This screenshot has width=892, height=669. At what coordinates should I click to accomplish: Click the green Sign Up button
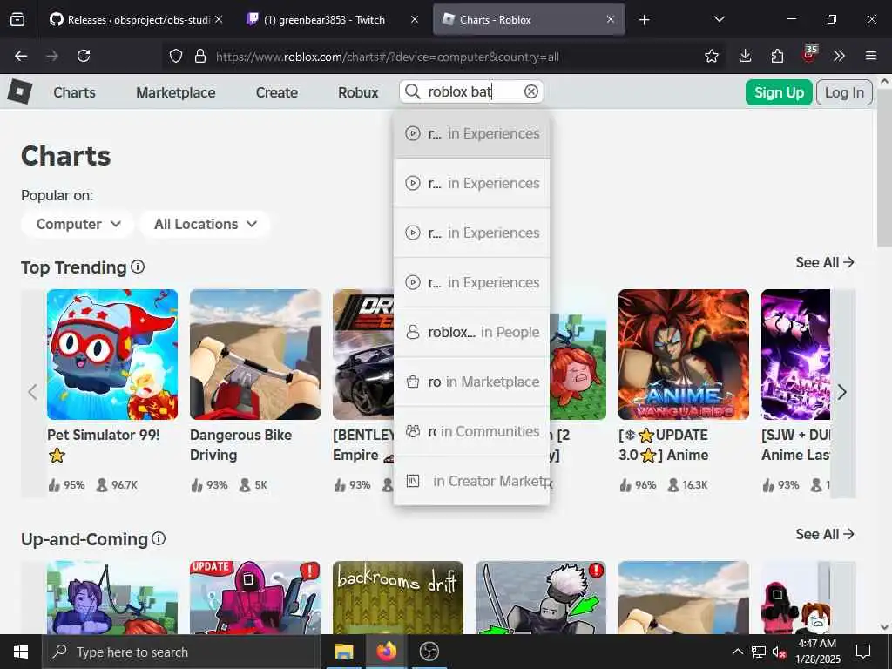pyautogui.click(x=779, y=92)
